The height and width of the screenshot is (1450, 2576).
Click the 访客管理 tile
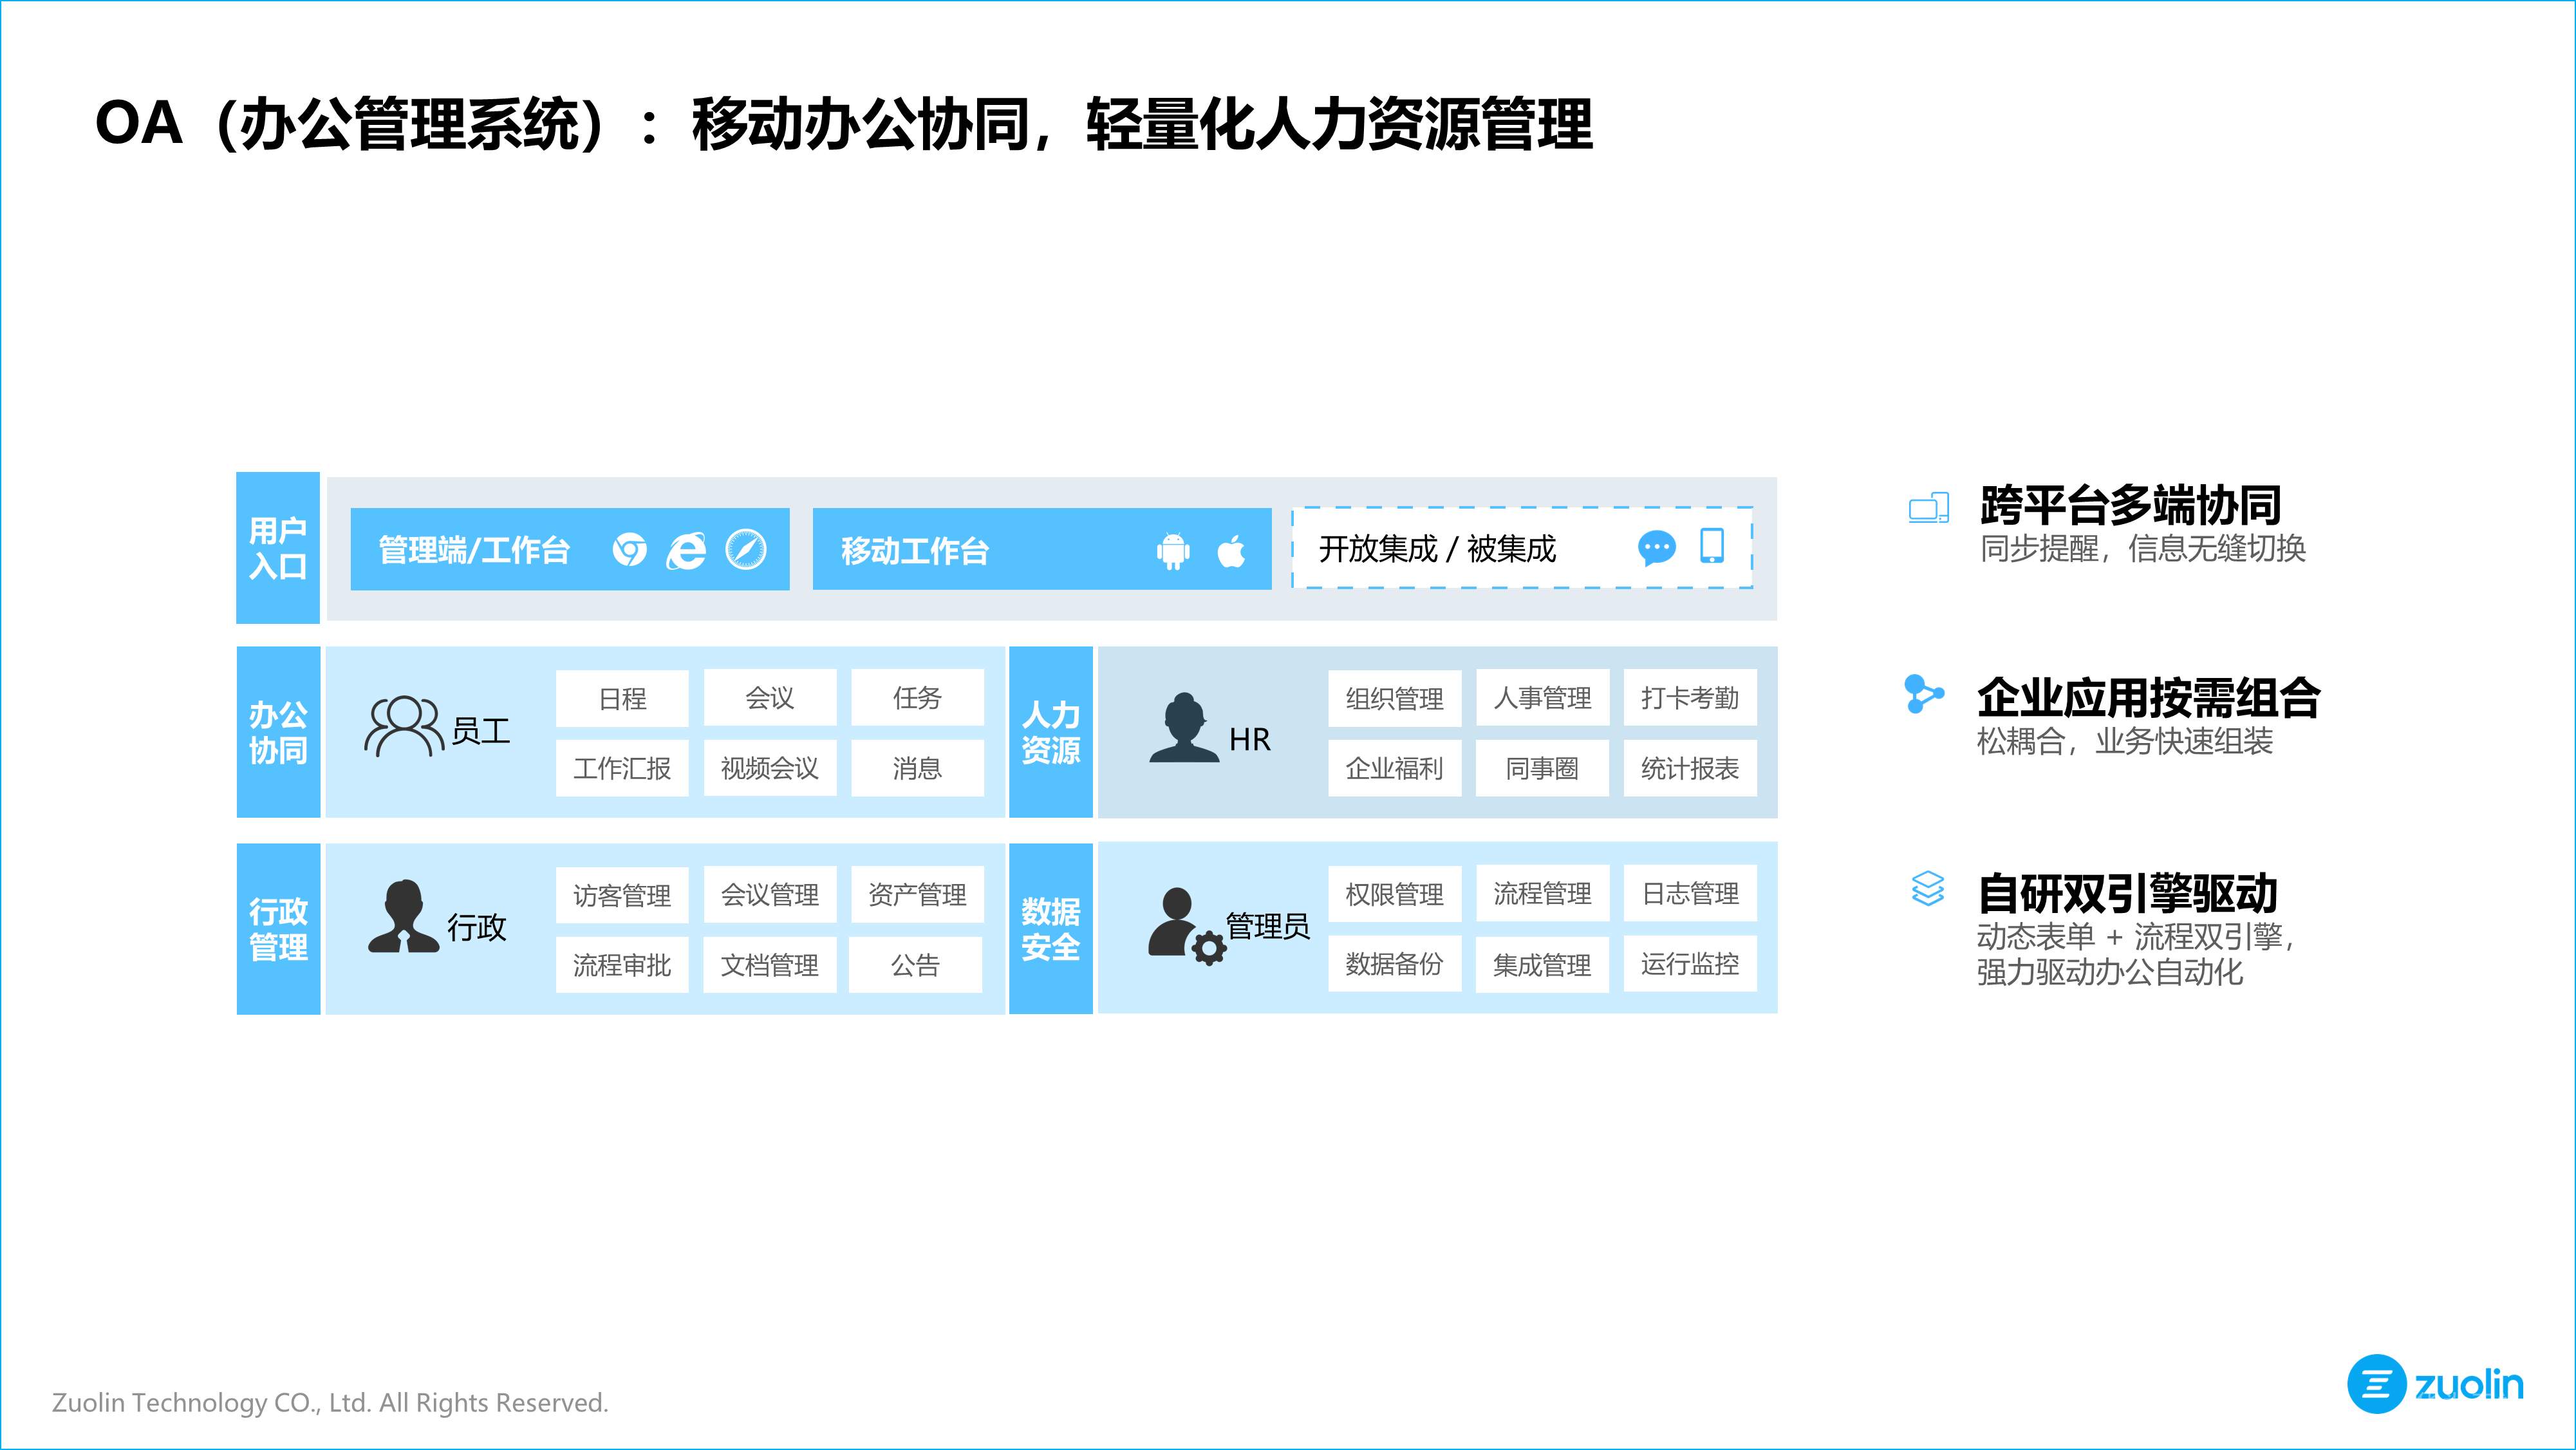click(621, 895)
